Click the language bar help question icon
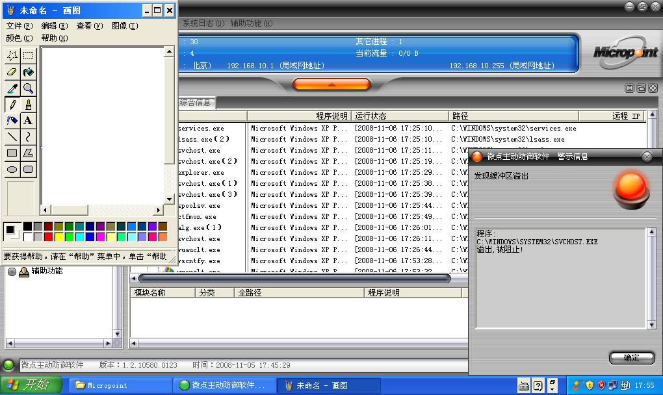The height and width of the screenshot is (395, 663). click(x=538, y=385)
